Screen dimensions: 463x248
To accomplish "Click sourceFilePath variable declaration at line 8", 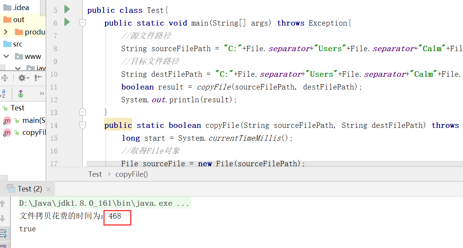I will coord(181,49).
